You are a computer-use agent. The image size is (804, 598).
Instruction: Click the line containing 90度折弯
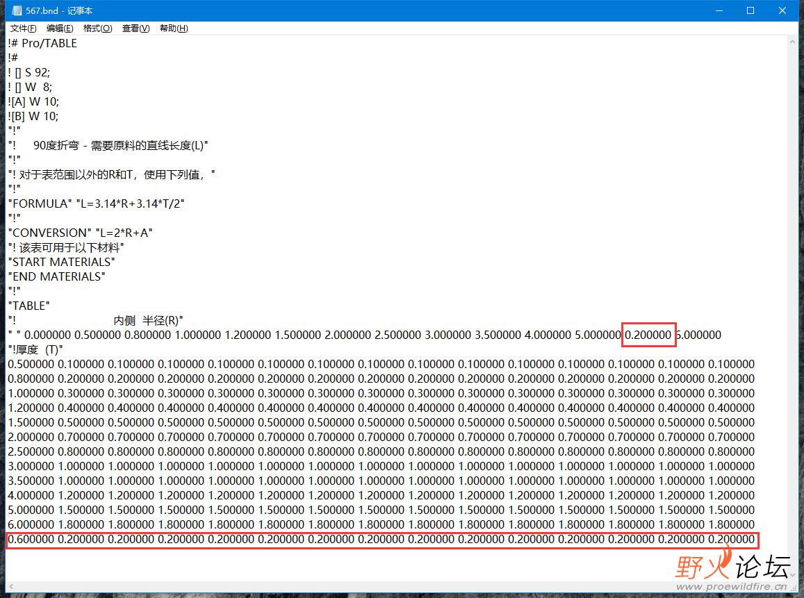click(108, 146)
